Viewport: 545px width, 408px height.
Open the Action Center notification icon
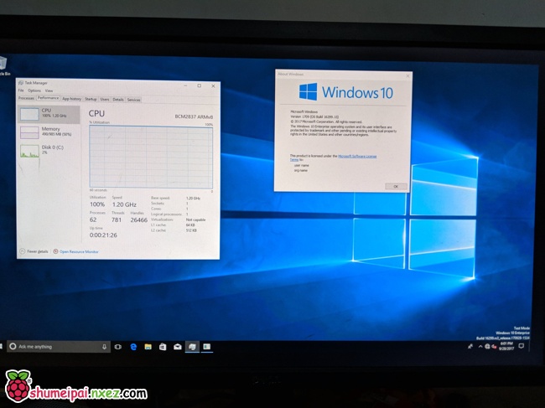(521, 346)
